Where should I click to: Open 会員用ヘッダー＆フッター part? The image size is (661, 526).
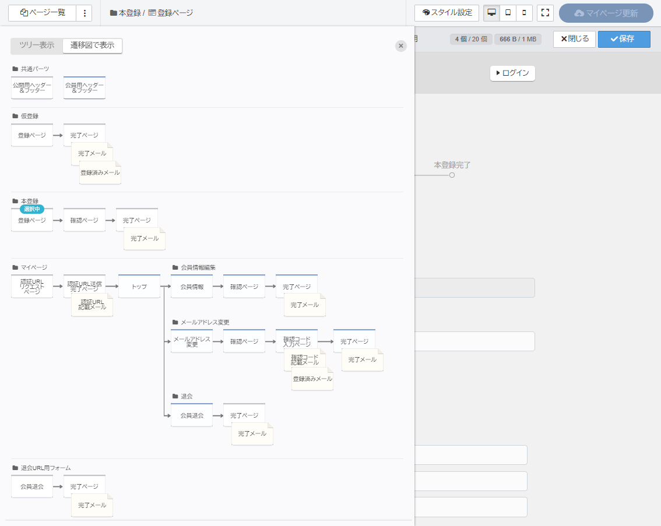pyautogui.click(x=85, y=87)
